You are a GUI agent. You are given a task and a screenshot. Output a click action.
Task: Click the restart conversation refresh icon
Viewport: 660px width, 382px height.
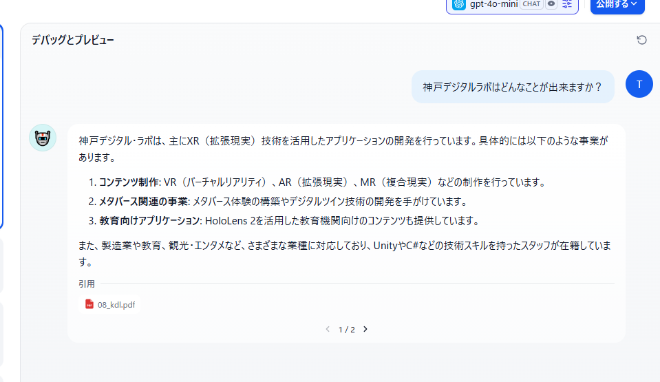tap(641, 40)
